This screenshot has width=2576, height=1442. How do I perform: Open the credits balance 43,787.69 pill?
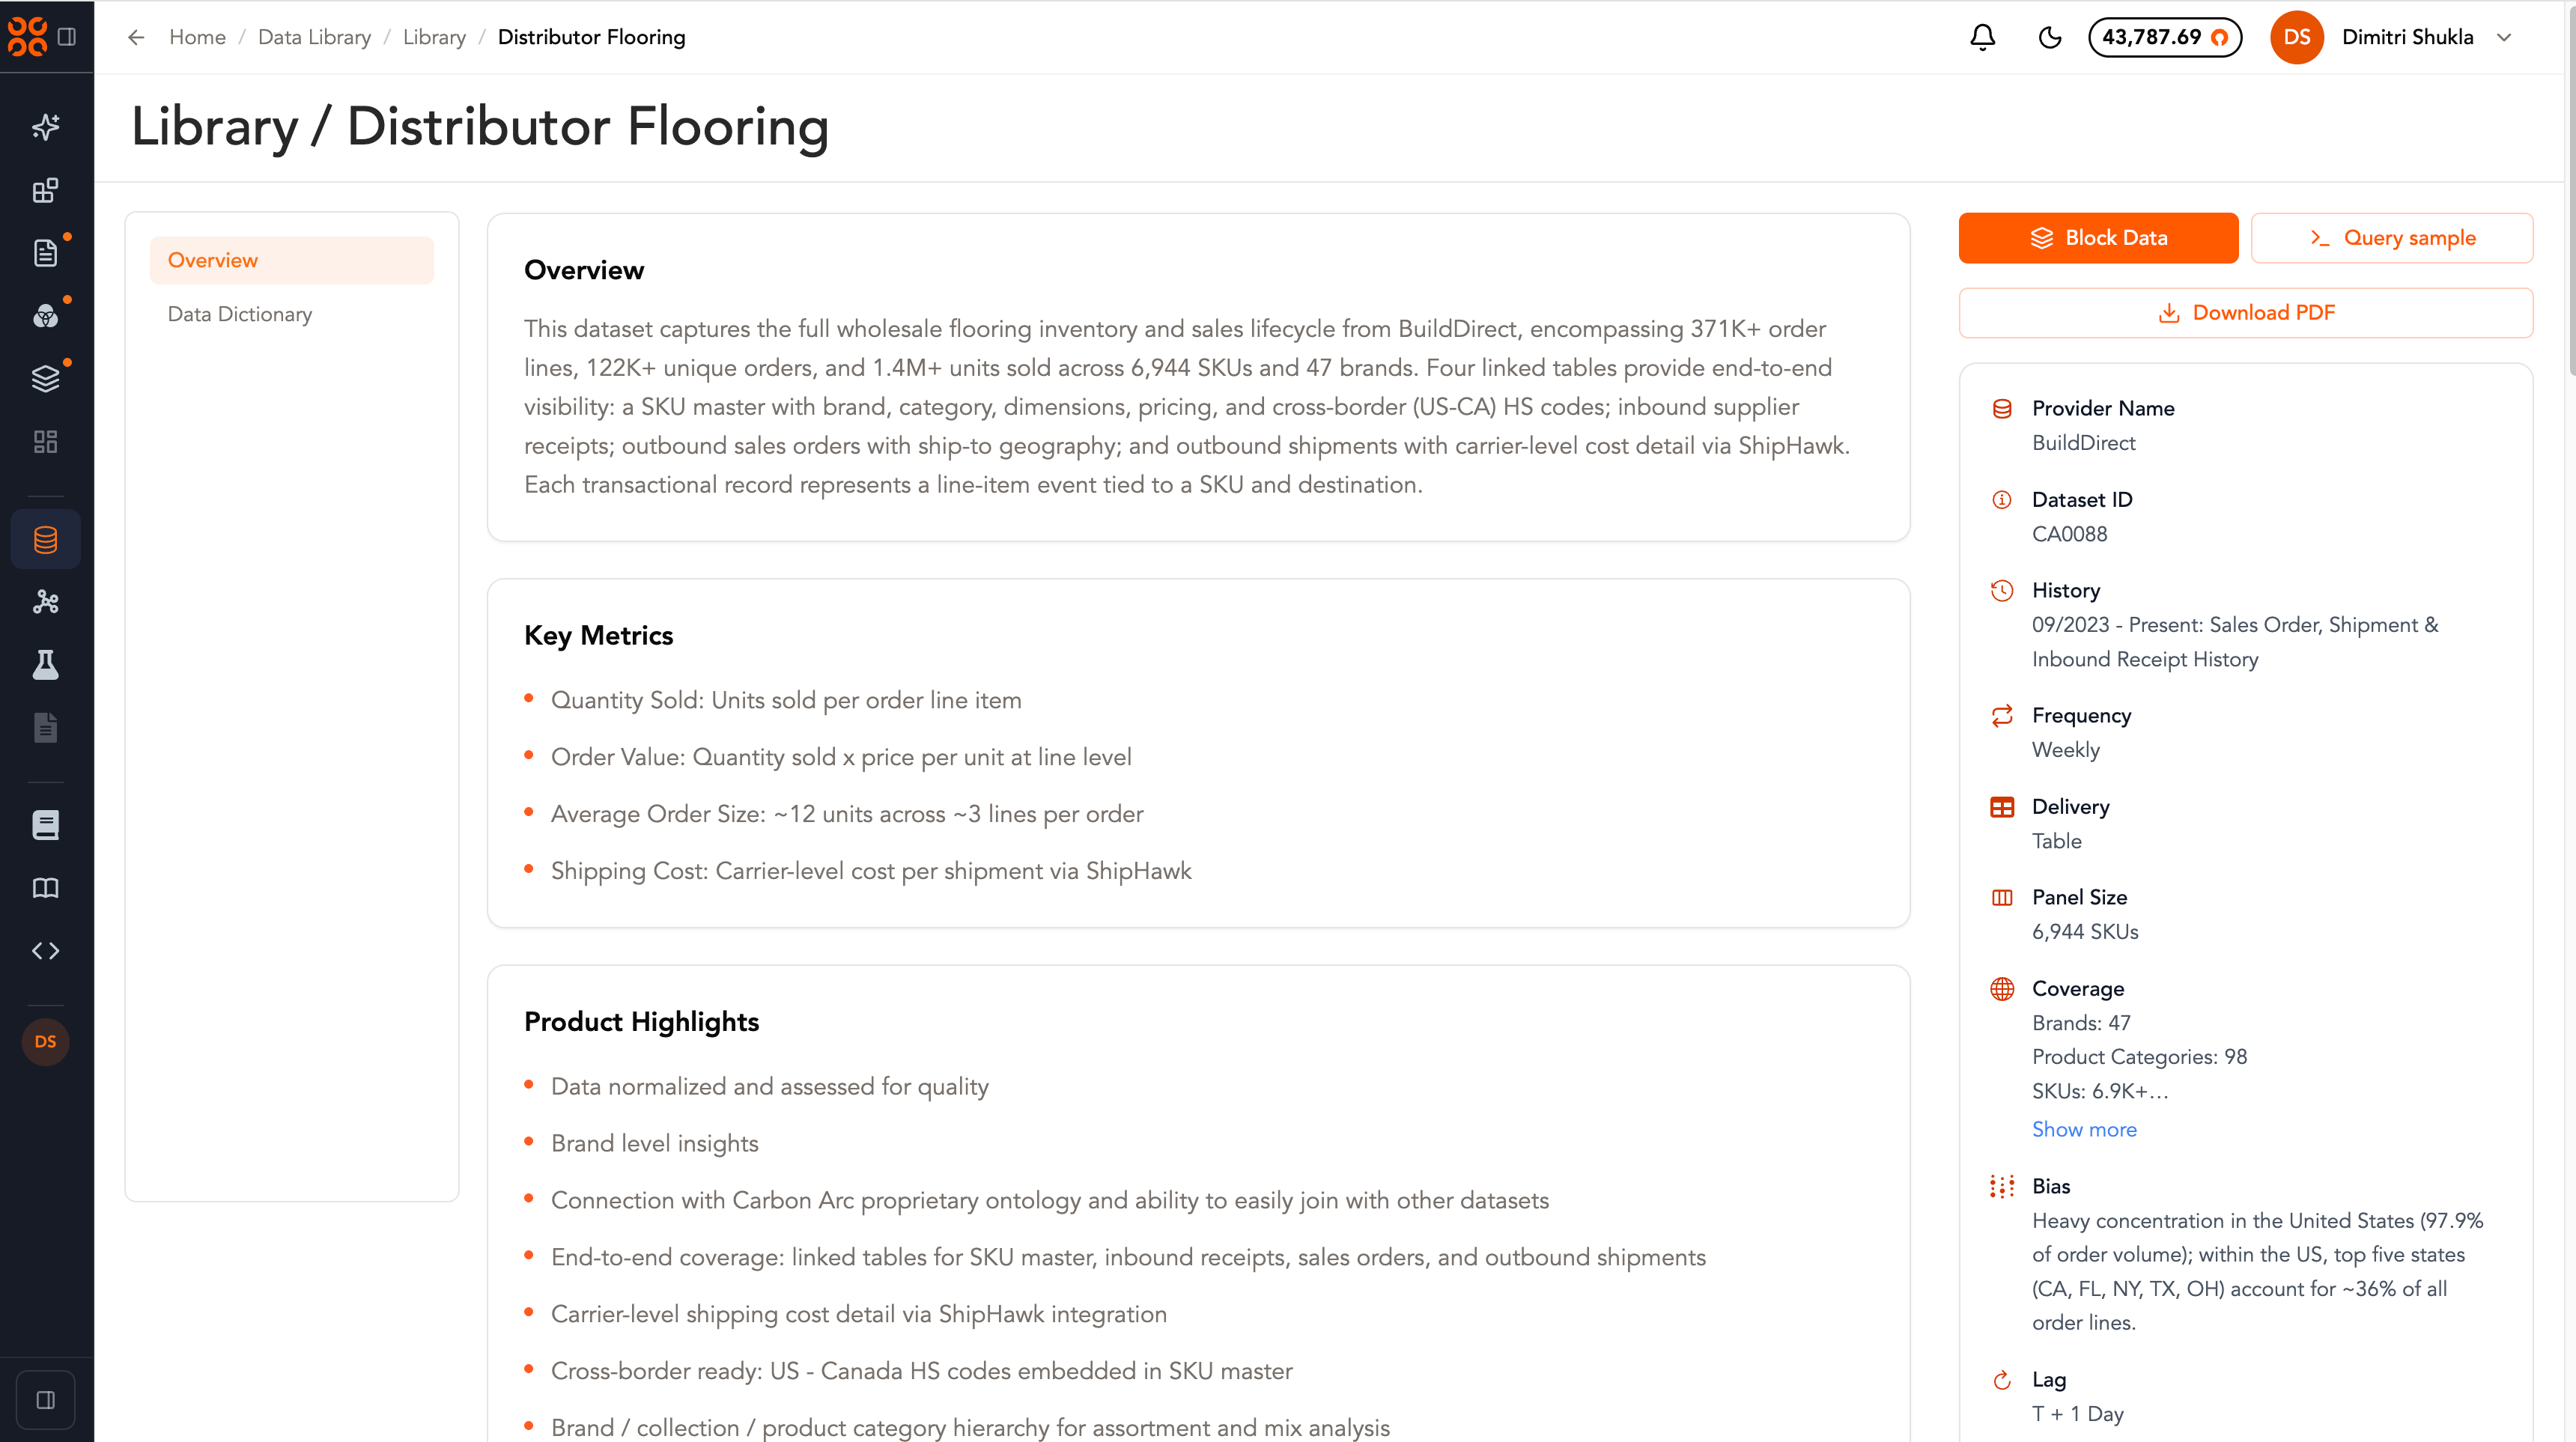(2164, 37)
